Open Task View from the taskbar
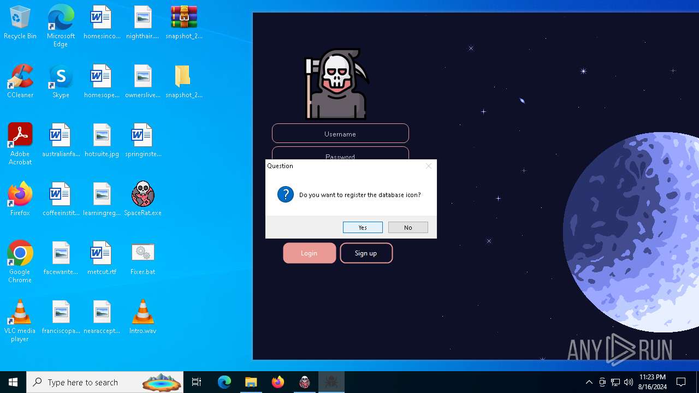Viewport: 699px width, 393px height. pos(197,382)
